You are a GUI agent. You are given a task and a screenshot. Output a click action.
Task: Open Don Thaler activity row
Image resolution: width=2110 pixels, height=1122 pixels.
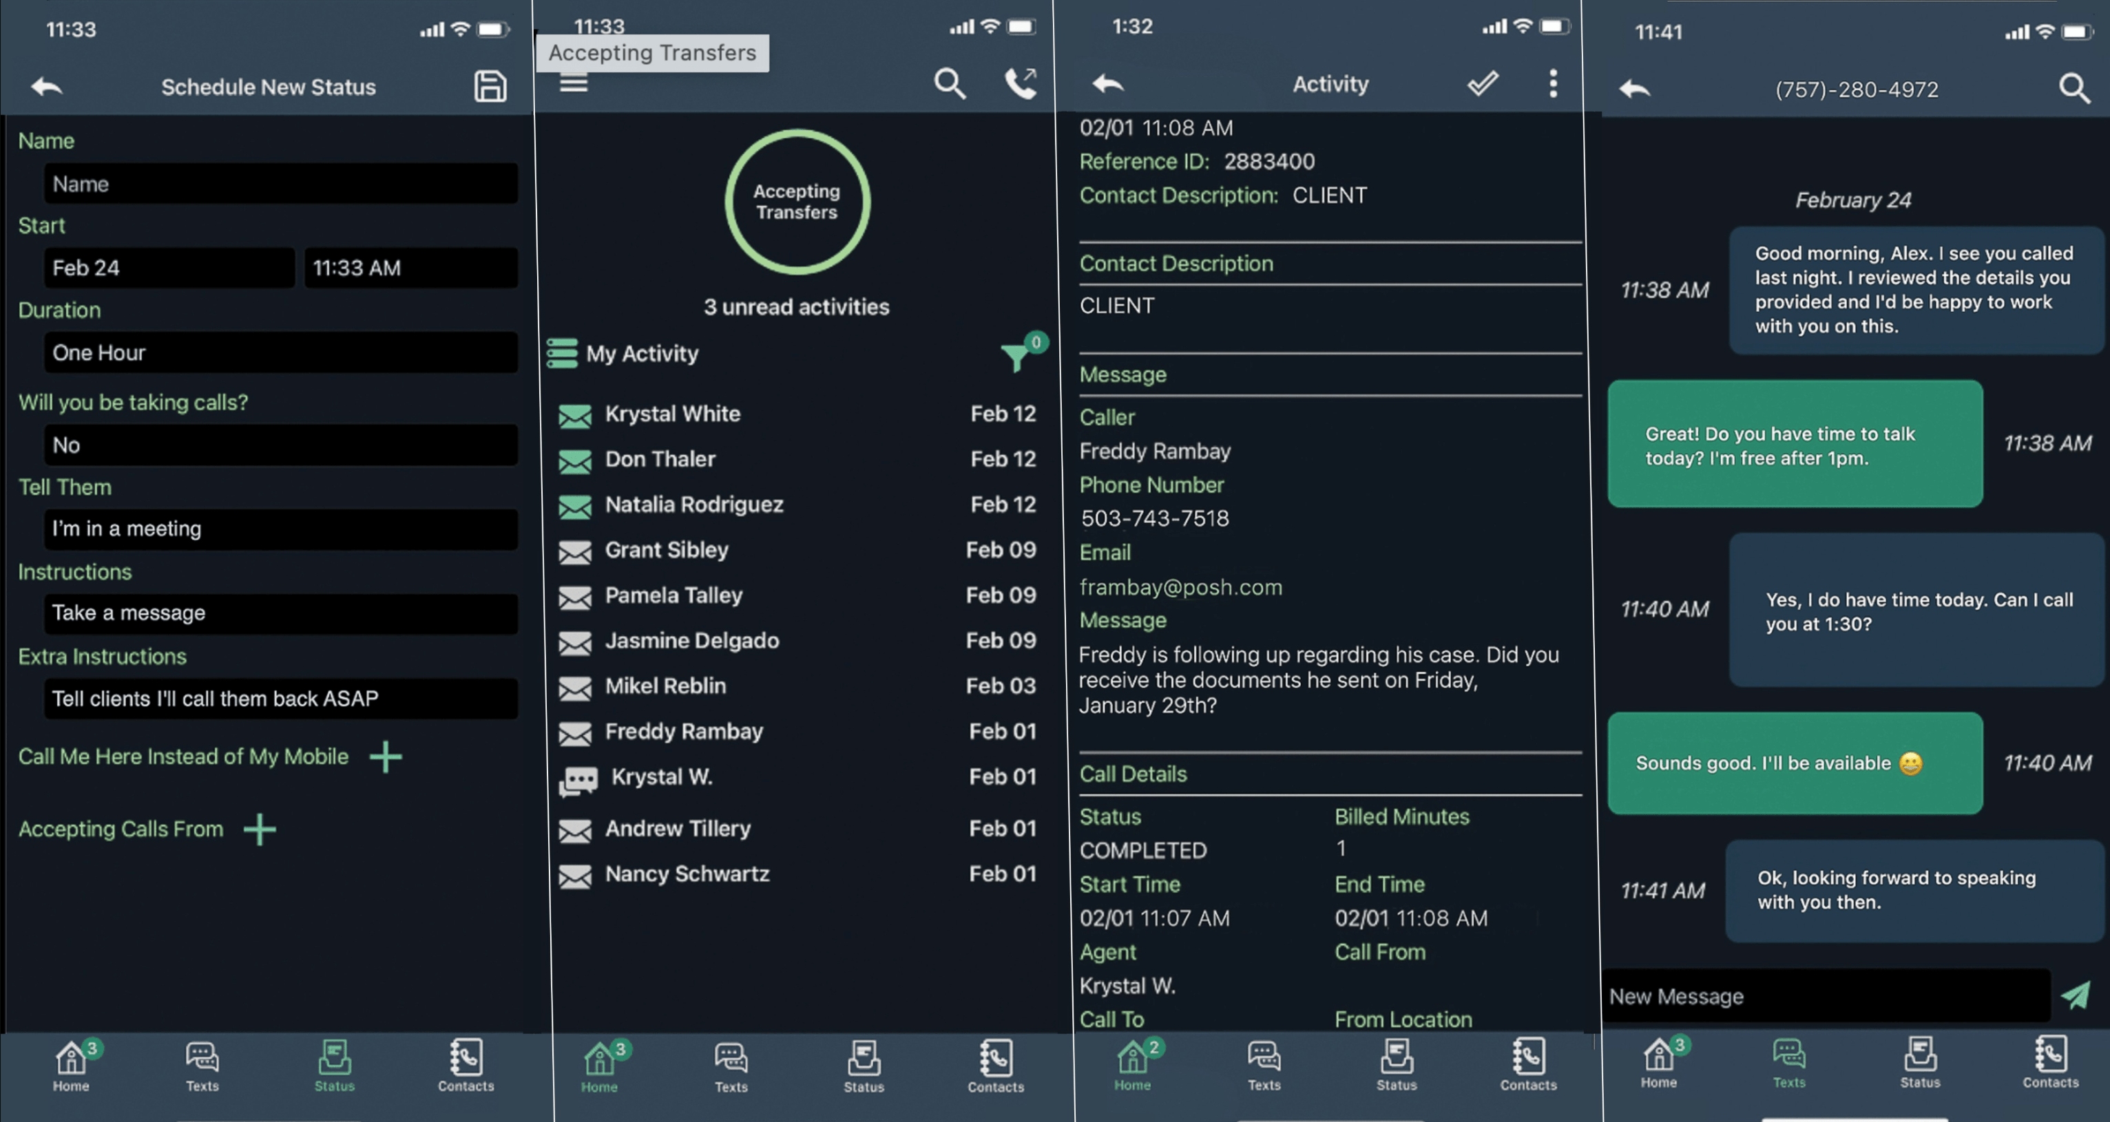797,459
